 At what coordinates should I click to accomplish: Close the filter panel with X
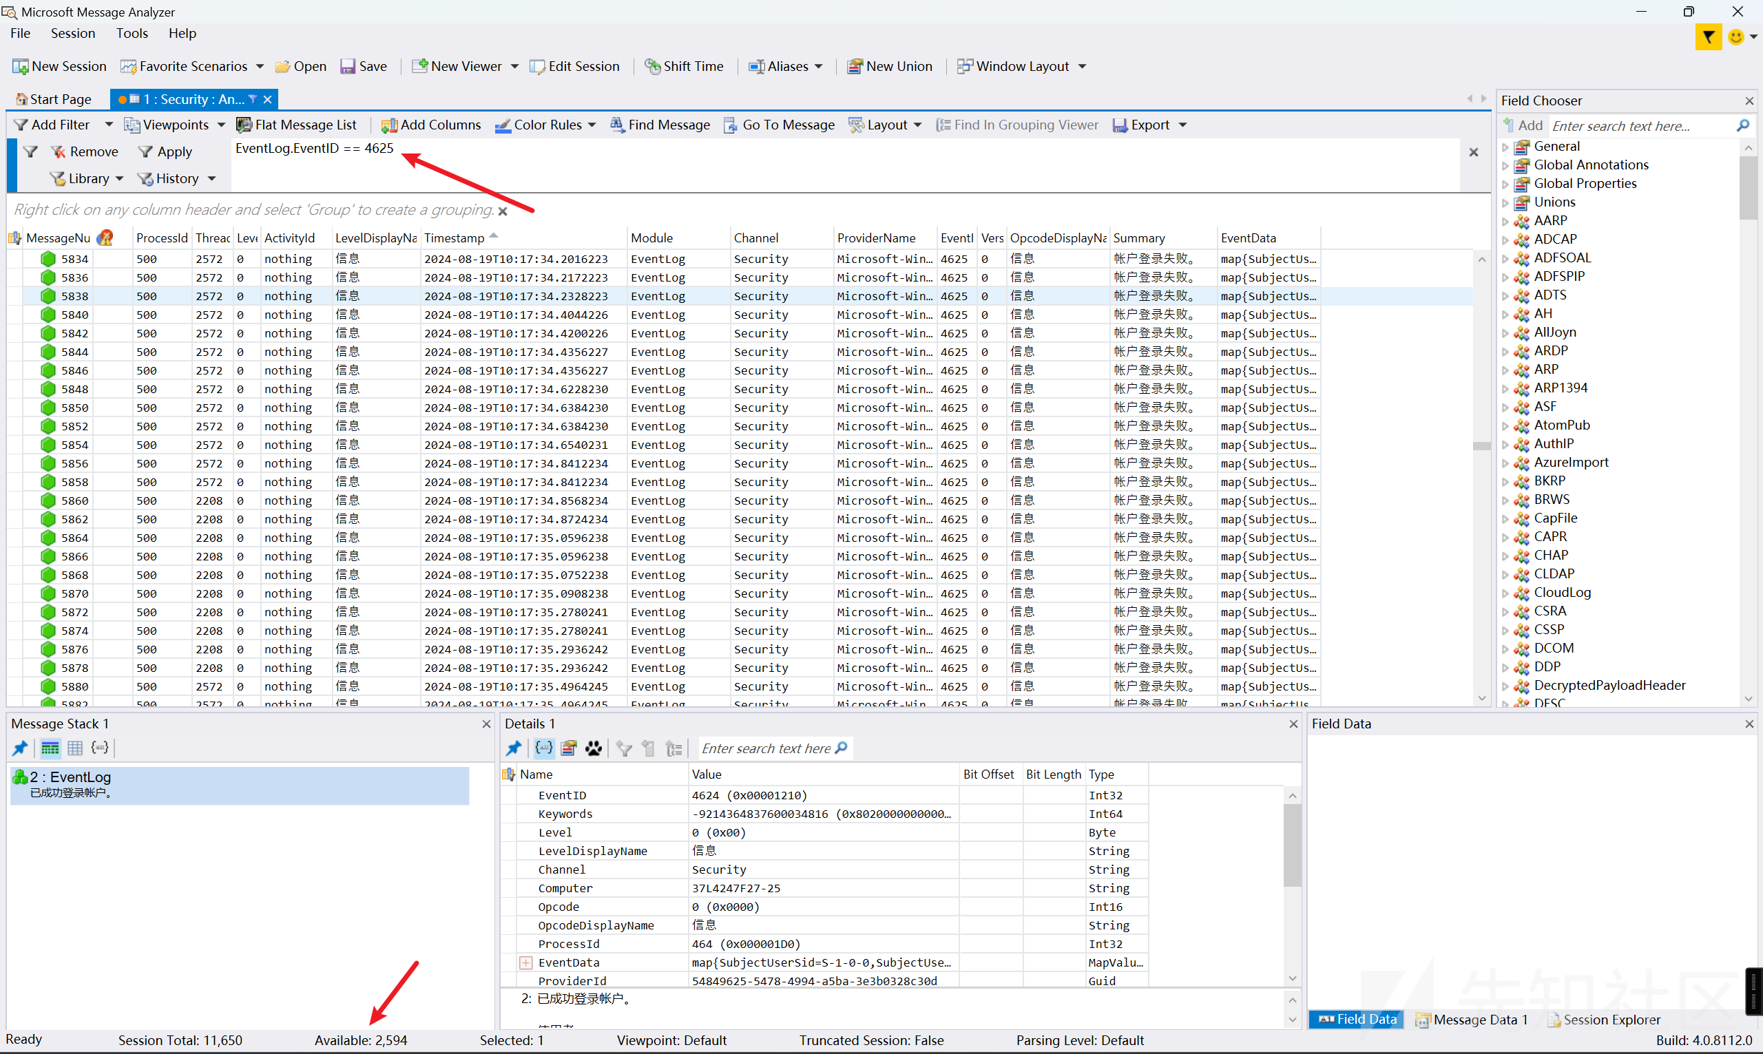coord(1474,152)
